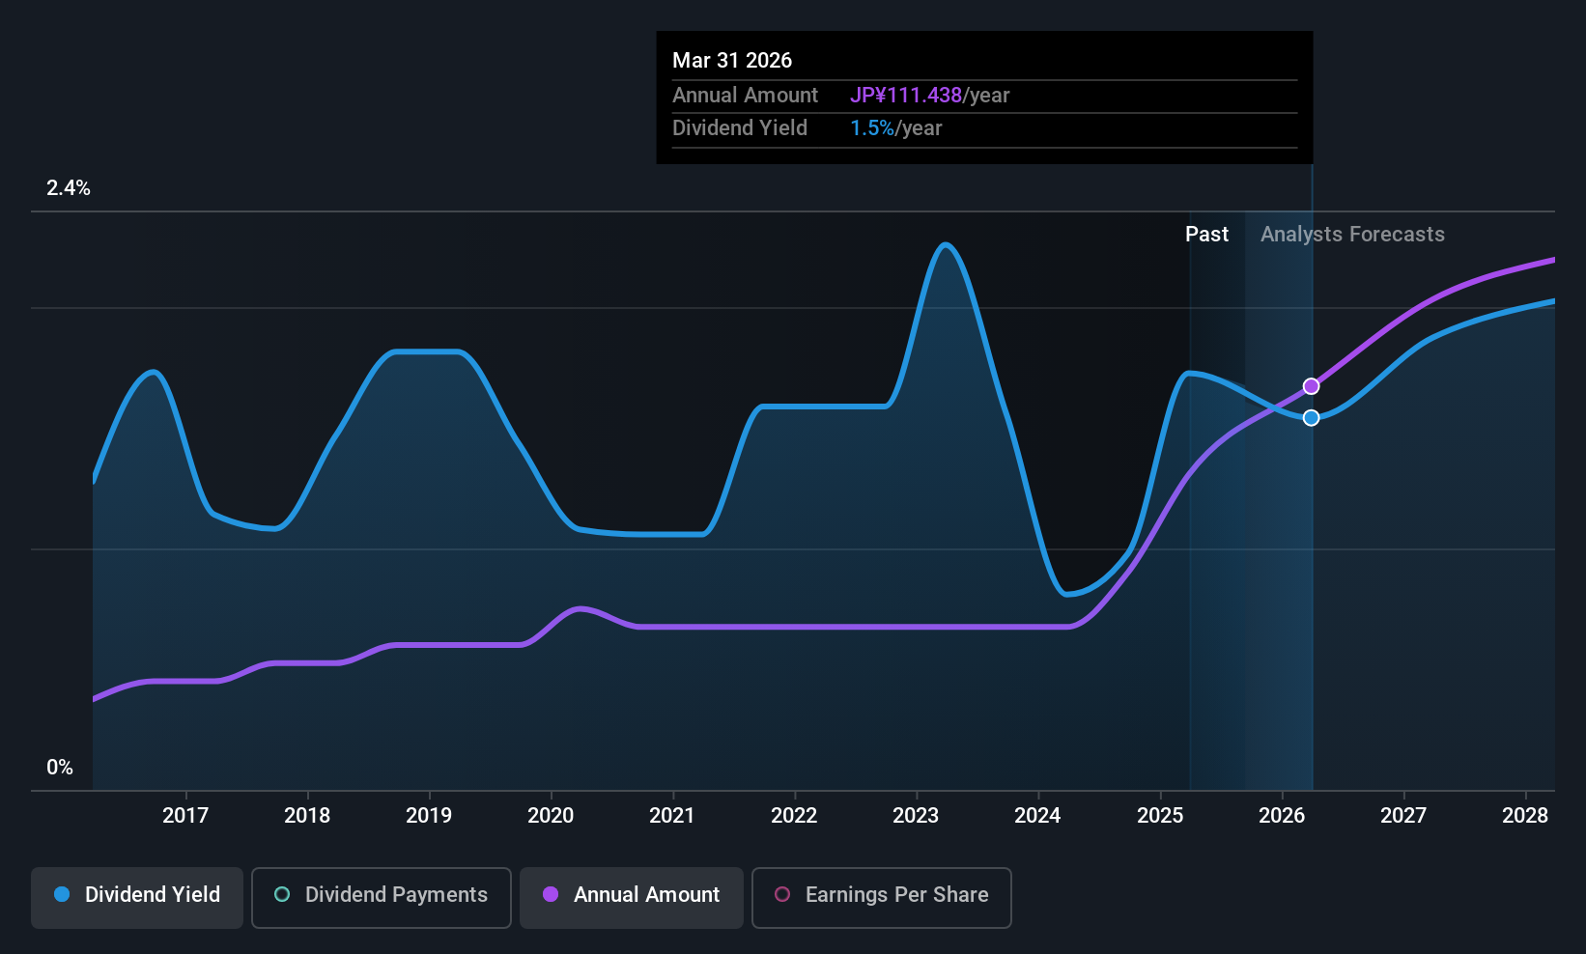The height and width of the screenshot is (954, 1586).
Task: Click the 2023 x-axis label
Action: (x=916, y=815)
